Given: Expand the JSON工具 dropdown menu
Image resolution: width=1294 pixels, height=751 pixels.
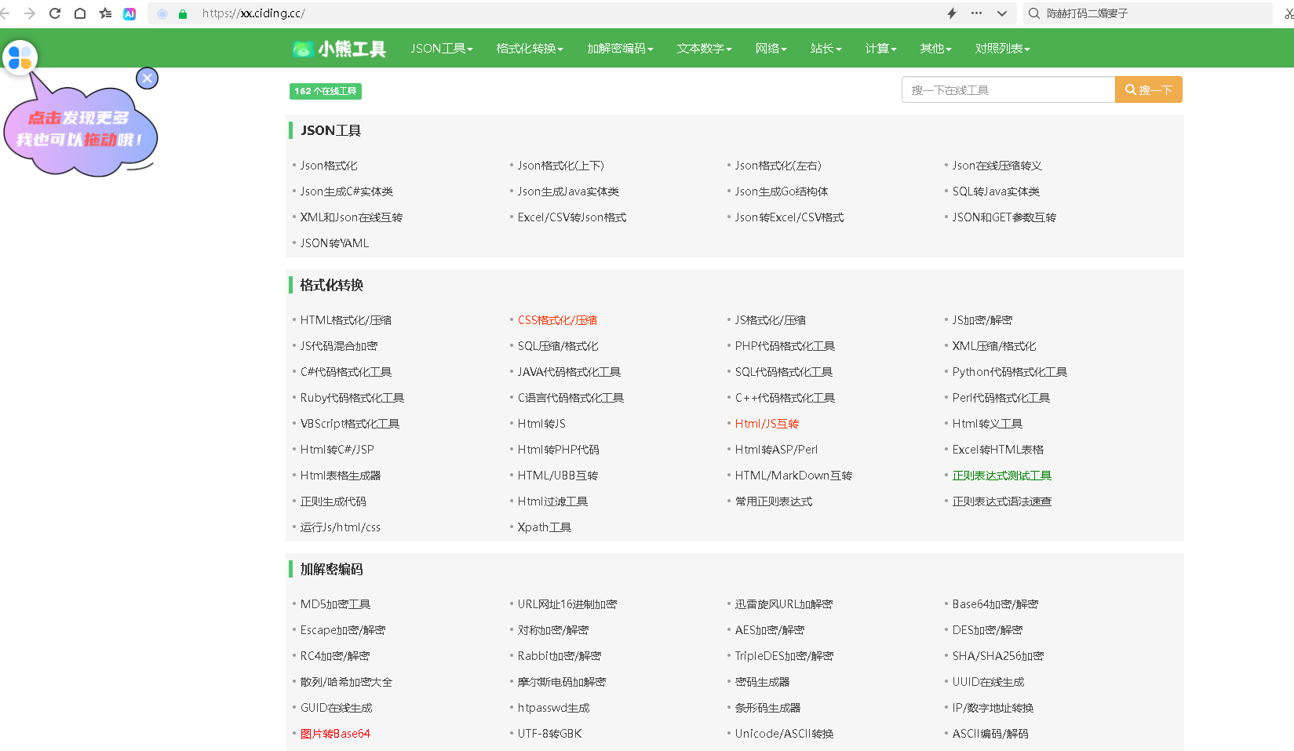Looking at the screenshot, I should pos(441,49).
